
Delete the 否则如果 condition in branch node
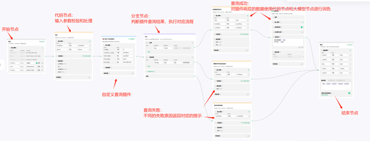[x=193, y=57]
